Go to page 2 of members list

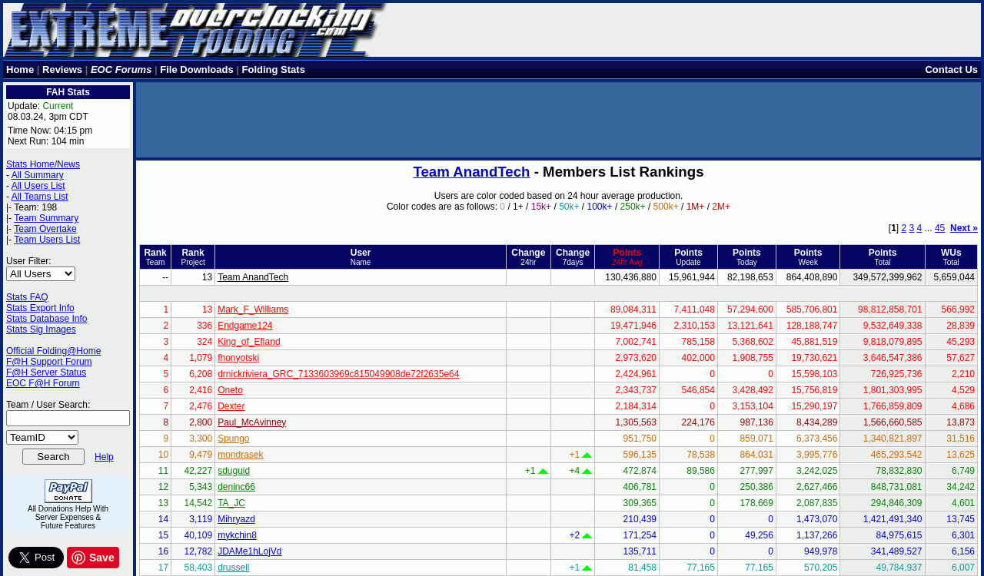[904, 228]
